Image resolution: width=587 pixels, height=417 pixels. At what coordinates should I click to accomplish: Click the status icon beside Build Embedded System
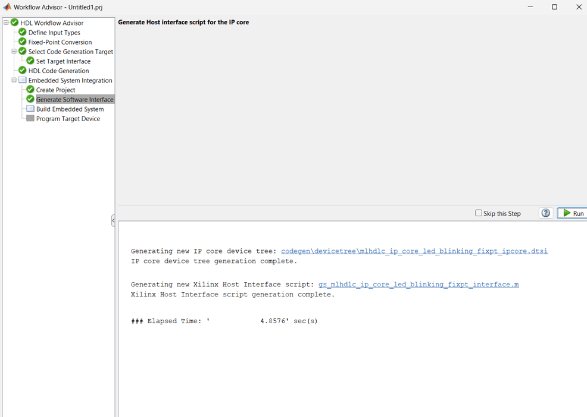coord(29,109)
